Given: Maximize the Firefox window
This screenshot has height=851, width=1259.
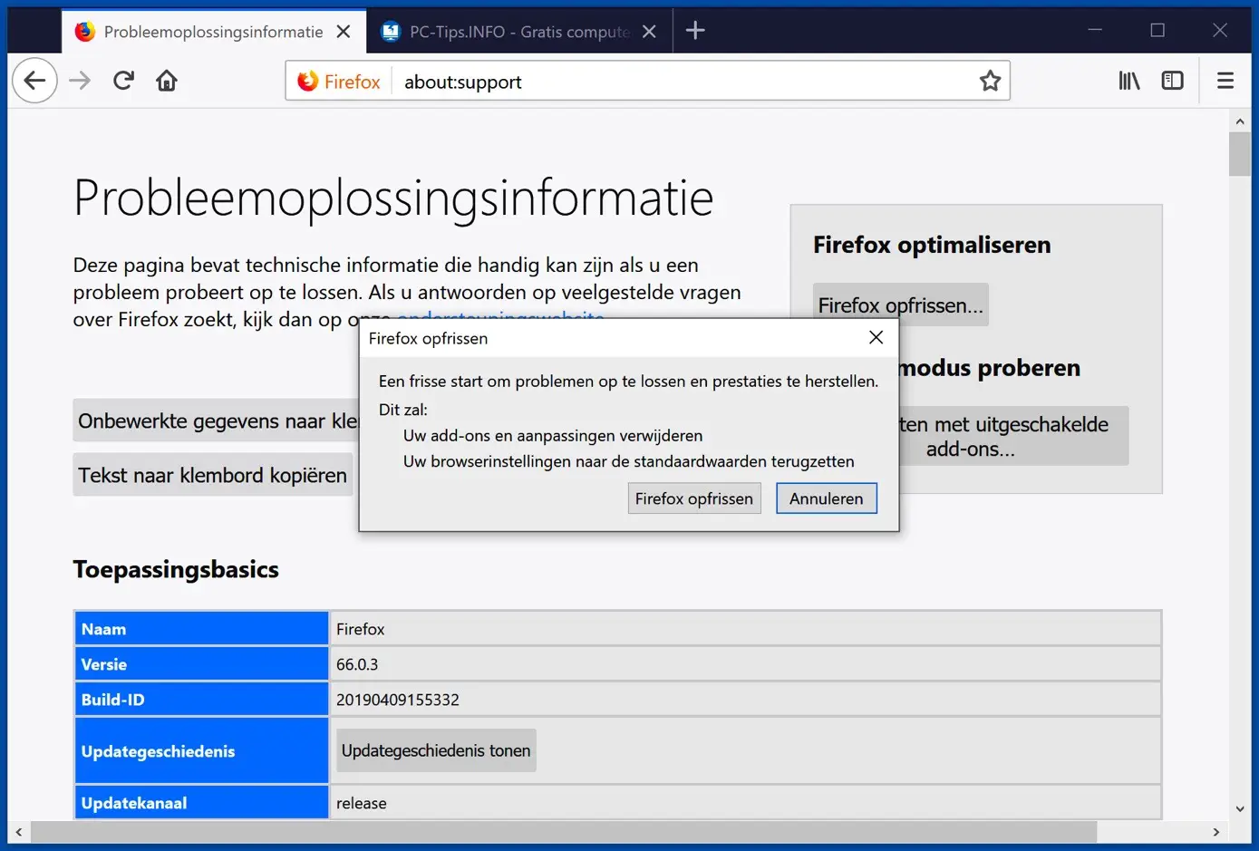Looking at the screenshot, I should [x=1157, y=30].
